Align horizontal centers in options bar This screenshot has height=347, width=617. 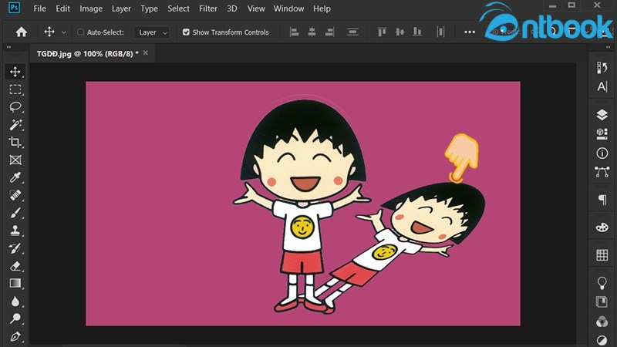312,32
